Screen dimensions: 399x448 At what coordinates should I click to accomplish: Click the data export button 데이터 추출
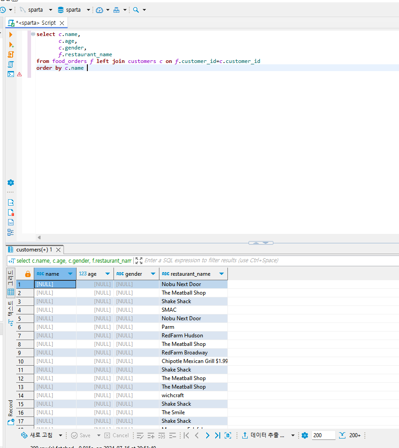pyautogui.click(x=263, y=435)
